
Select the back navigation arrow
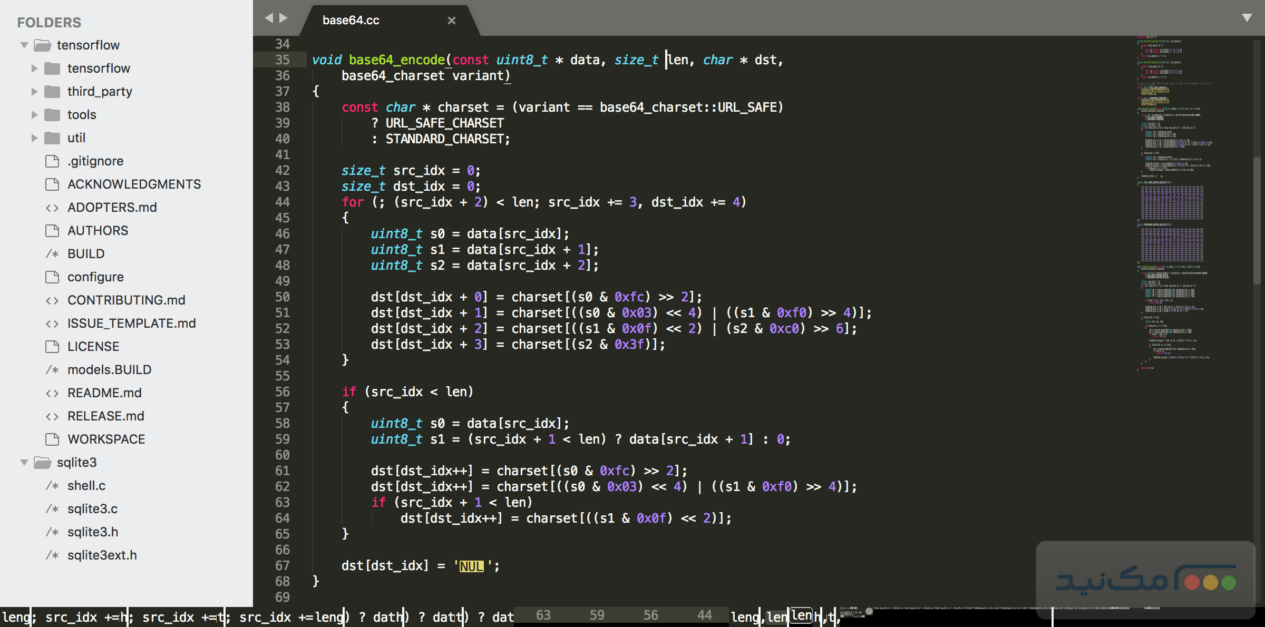click(x=270, y=17)
